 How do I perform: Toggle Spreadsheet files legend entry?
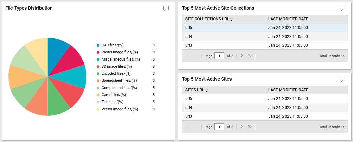point(117,80)
